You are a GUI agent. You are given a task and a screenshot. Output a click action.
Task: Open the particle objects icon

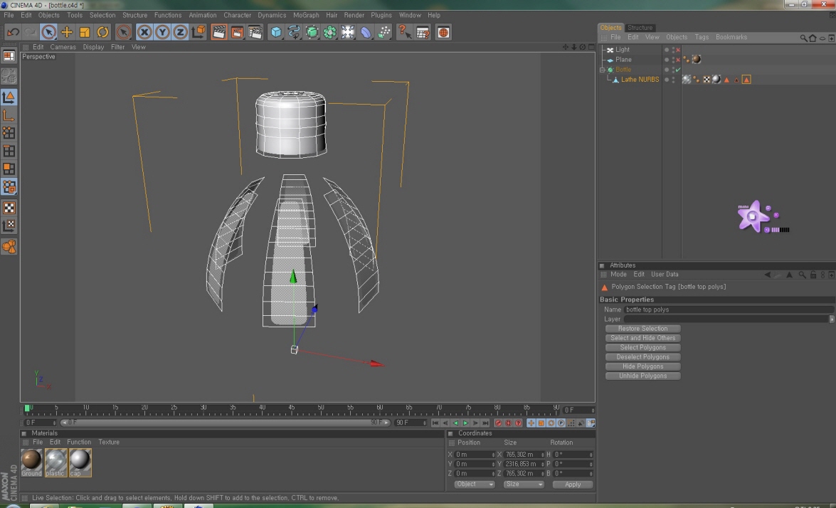[x=384, y=33]
